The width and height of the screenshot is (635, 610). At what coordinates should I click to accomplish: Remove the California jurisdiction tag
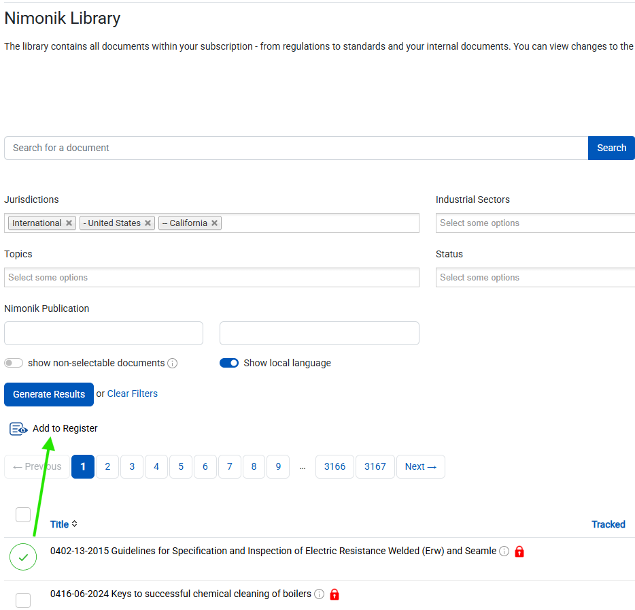point(215,223)
